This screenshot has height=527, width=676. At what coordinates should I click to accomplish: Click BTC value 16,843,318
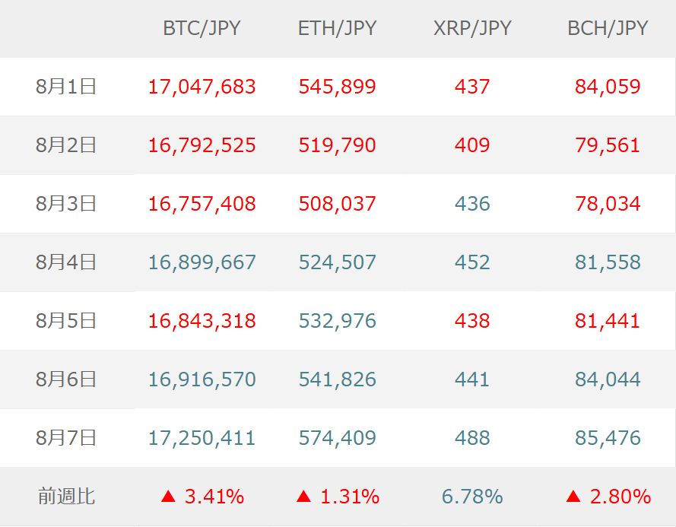click(202, 321)
